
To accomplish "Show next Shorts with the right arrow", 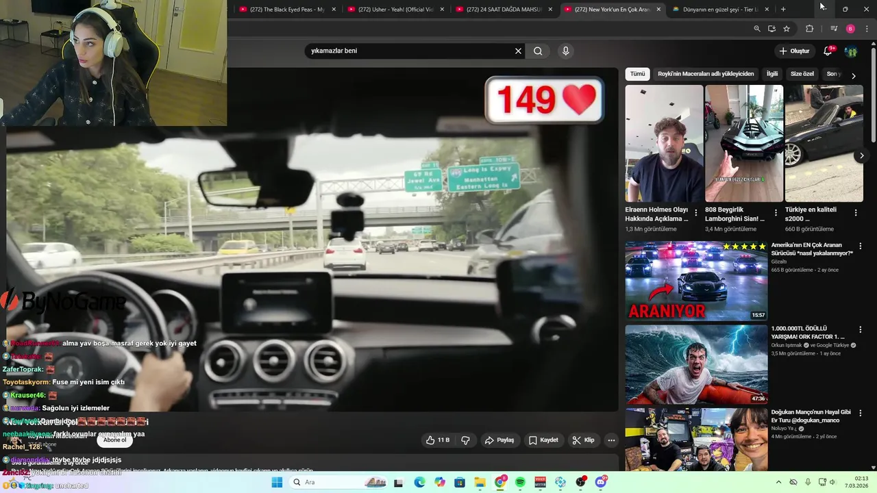I will pyautogui.click(x=862, y=156).
